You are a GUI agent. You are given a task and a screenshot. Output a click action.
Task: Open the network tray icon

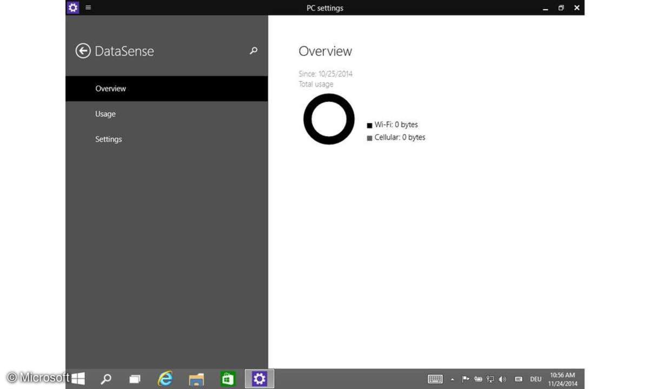pyautogui.click(x=491, y=379)
